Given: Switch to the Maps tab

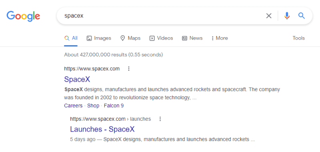Looking at the screenshot, I should 130,38.
